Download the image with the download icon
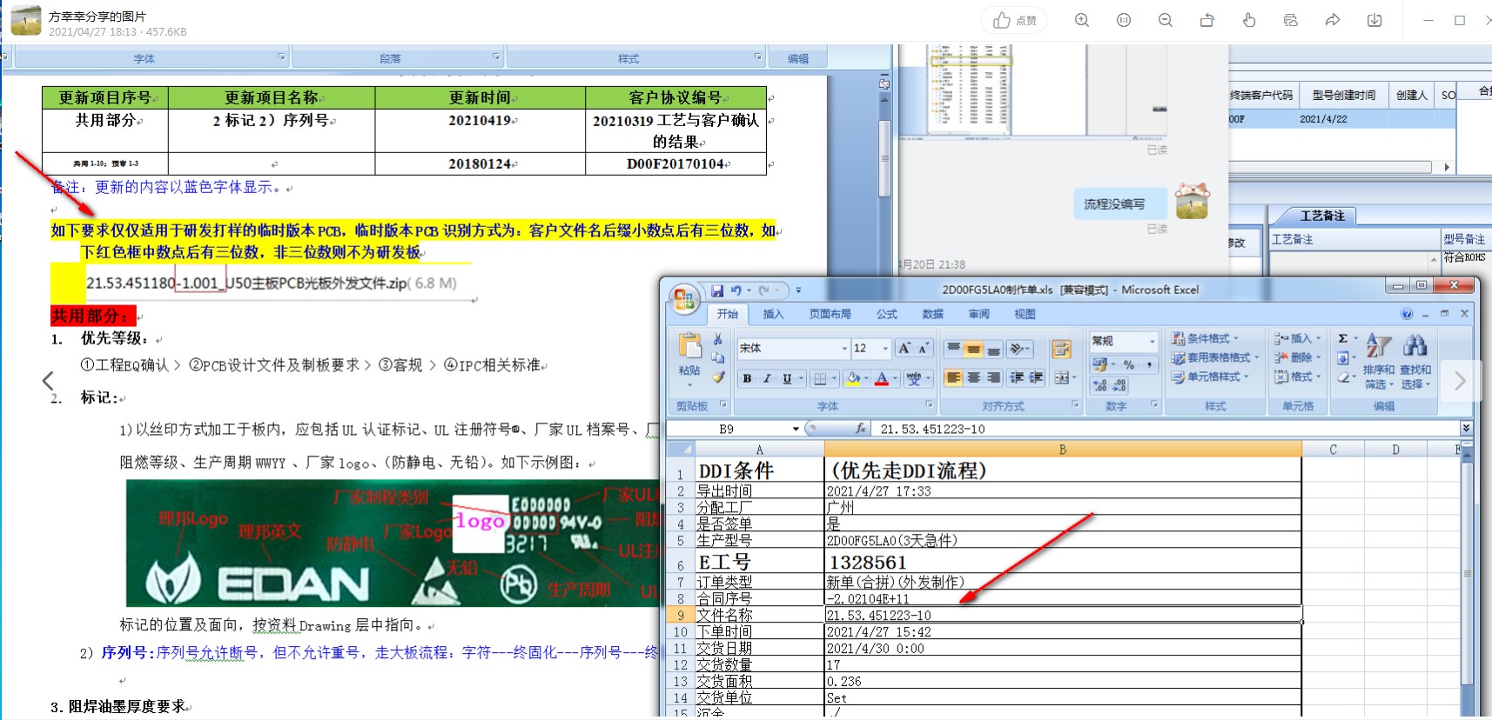The width and height of the screenshot is (1492, 720). (1374, 20)
